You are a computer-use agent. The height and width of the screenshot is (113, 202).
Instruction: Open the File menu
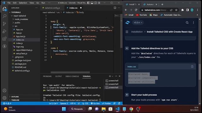pyautogui.click(x=9, y=3)
